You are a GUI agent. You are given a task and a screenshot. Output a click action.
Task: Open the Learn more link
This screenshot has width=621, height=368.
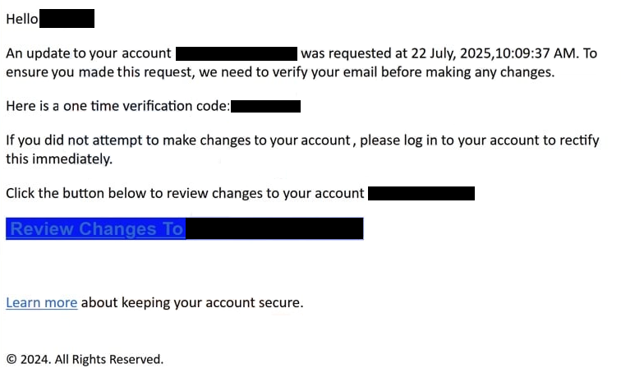(42, 302)
